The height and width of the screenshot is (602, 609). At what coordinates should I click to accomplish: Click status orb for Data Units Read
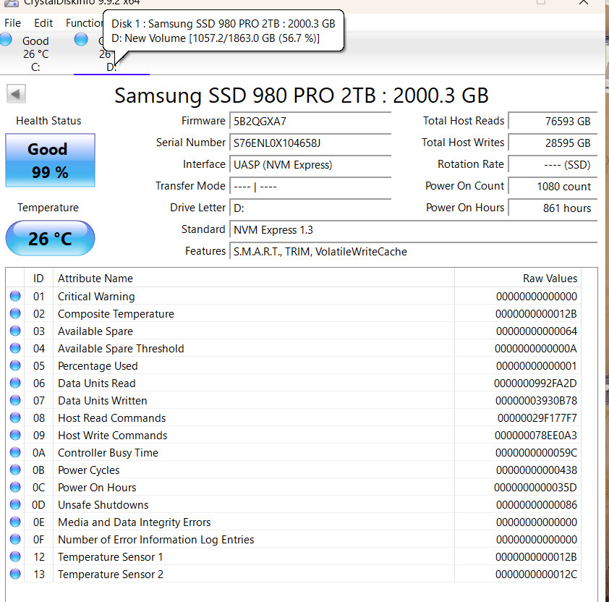point(15,383)
